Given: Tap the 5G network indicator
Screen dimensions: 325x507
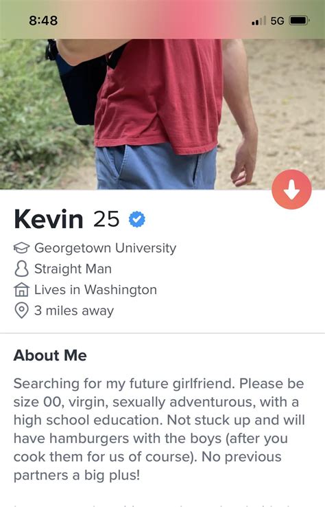Looking at the screenshot, I should pyautogui.click(x=277, y=21).
